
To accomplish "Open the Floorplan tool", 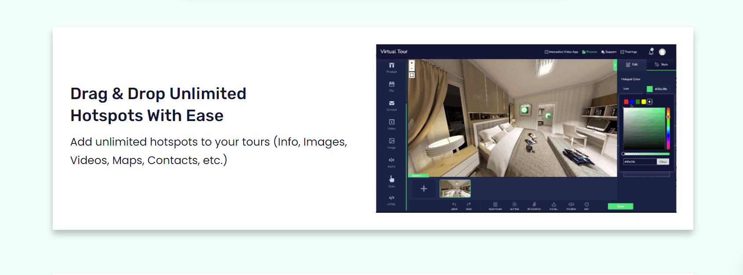I will pyautogui.click(x=495, y=205).
